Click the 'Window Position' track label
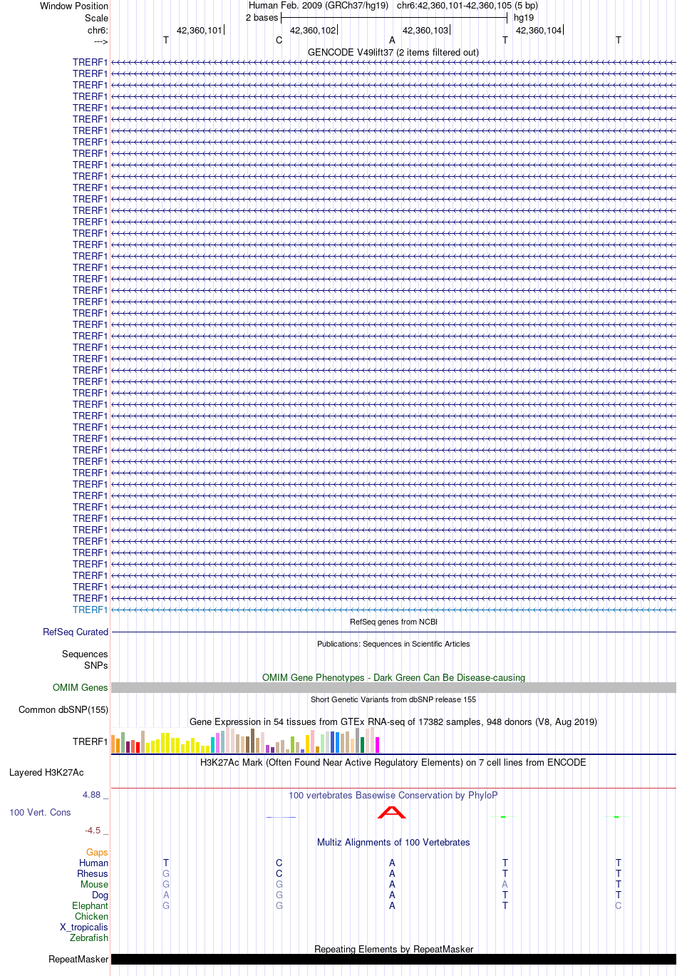The height and width of the screenshot is (976, 677). click(74, 6)
